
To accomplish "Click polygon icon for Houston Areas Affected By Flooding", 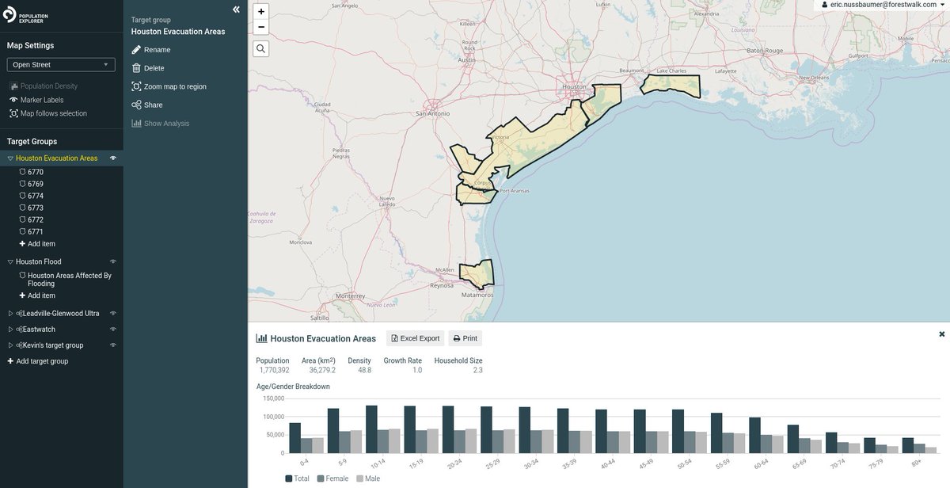I will coord(22,276).
